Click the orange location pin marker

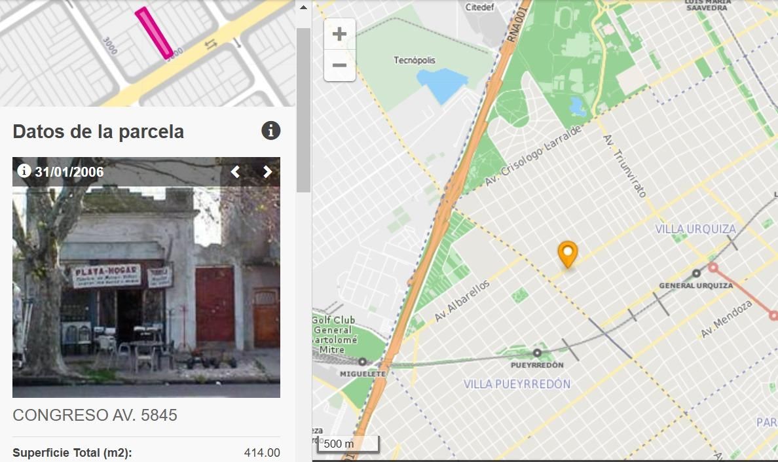pos(568,254)
